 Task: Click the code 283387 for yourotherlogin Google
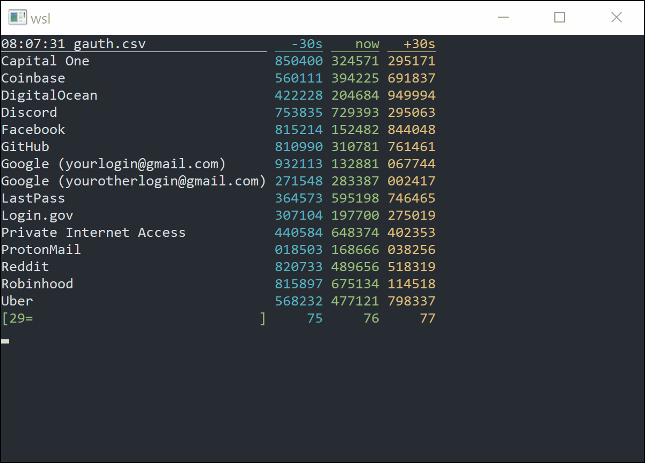(x=355, y=181)
